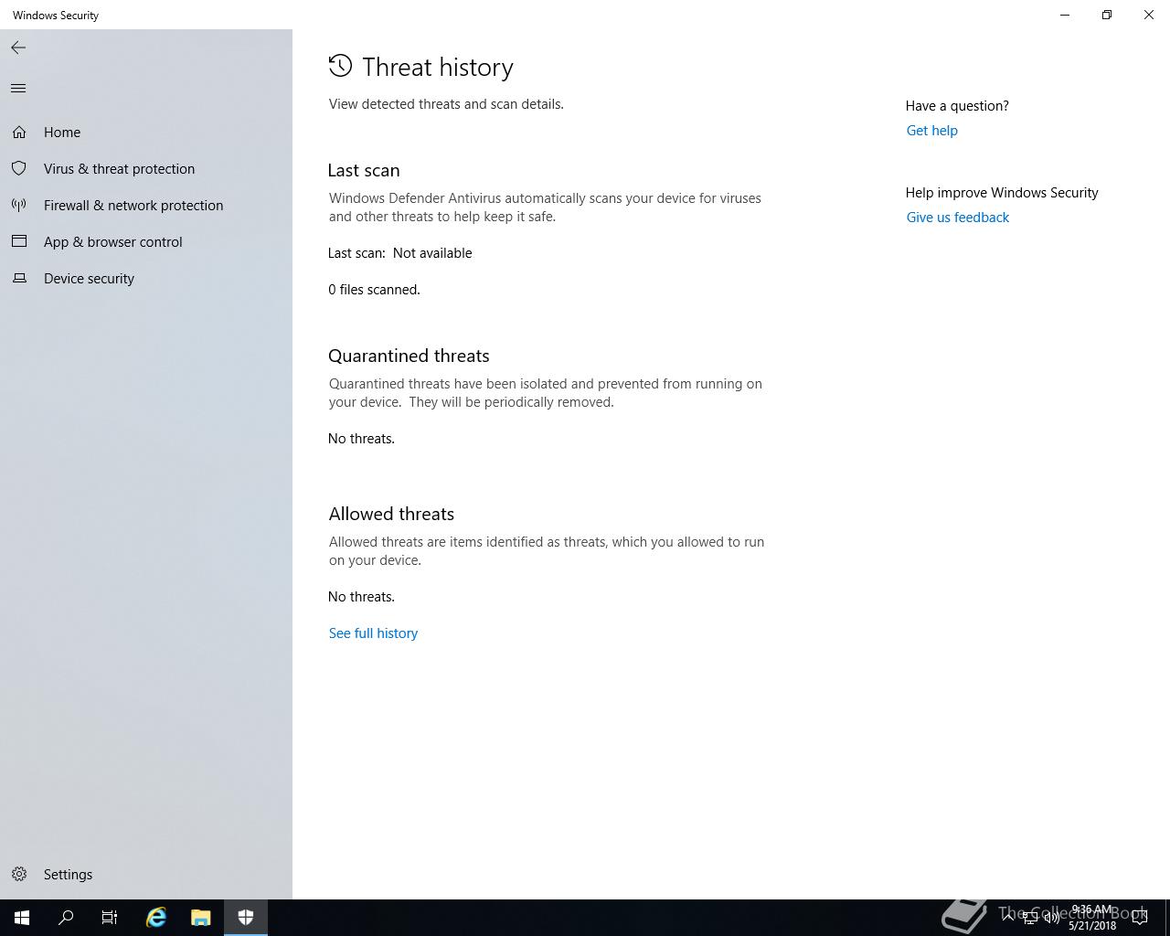Click the Device security laptop icon

19,279
